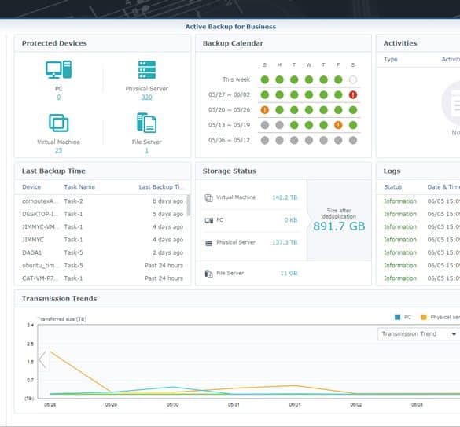Open the File Server count link 1
The height and width of the screenshot is (427, 460).
tap(147, 150)
